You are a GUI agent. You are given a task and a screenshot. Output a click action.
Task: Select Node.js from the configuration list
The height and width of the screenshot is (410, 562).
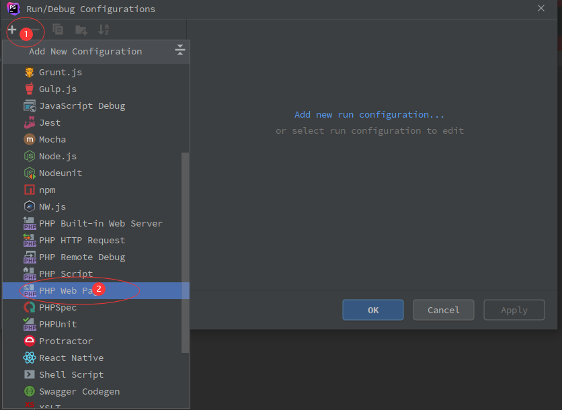pos(58,156)
